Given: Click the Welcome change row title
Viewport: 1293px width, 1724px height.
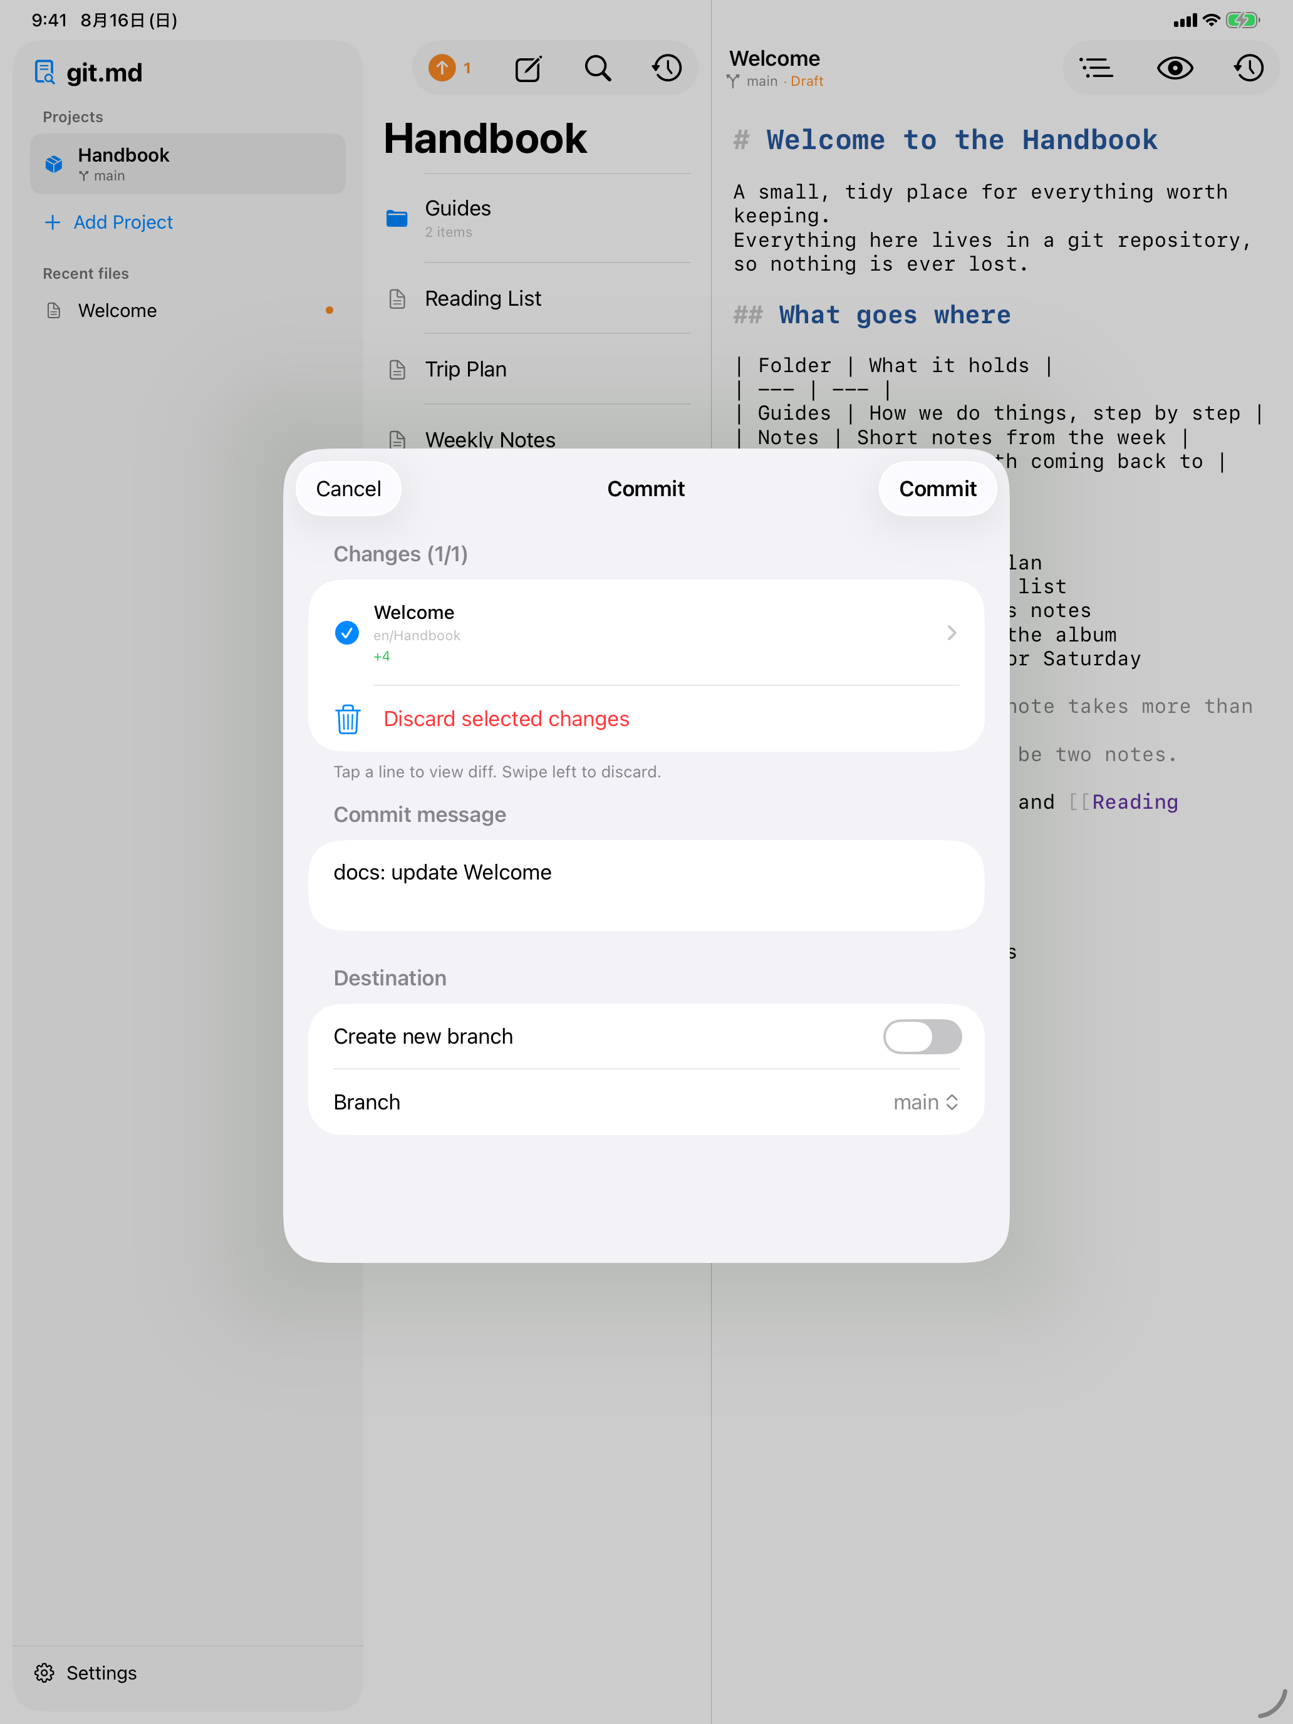Looking at the screenshot, I should coord(414,613).
